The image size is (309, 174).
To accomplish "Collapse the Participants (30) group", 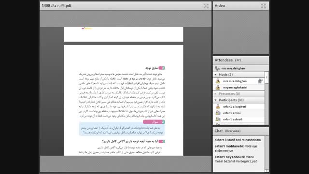I will coord(215,100).
